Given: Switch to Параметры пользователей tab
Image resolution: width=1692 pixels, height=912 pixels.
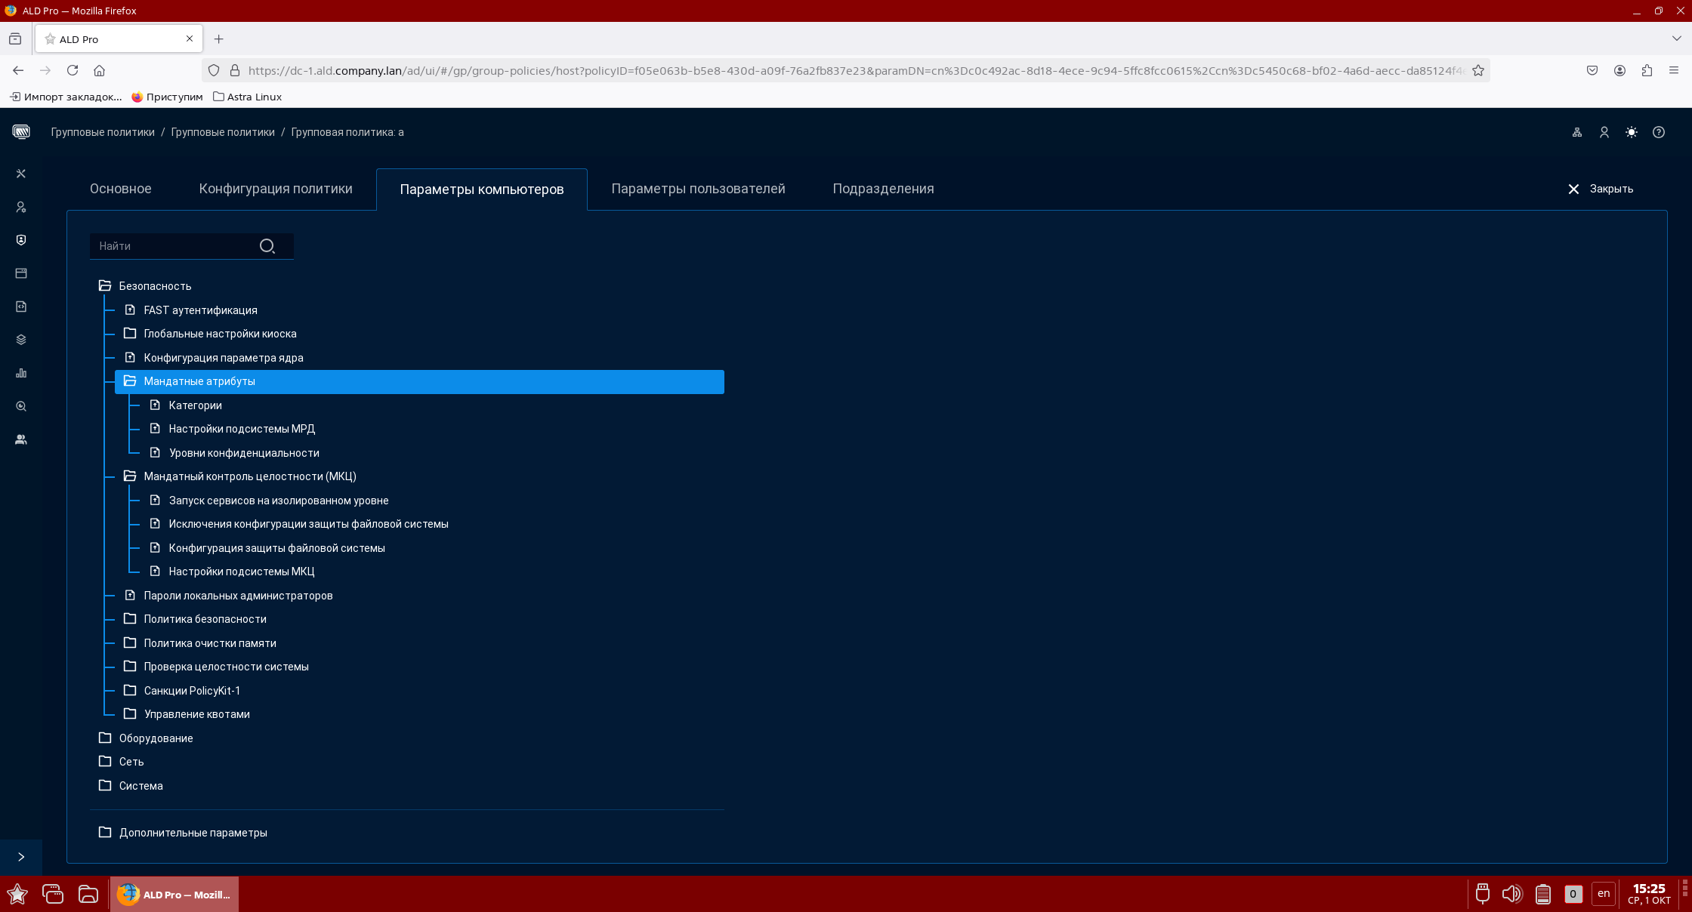Looking at the screenshot, I should [x=698, y=189].
